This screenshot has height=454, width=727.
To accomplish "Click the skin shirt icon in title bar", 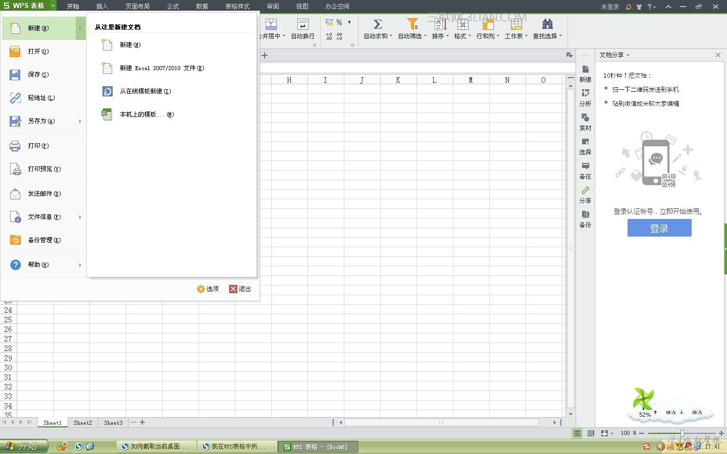I will point(639,7).
